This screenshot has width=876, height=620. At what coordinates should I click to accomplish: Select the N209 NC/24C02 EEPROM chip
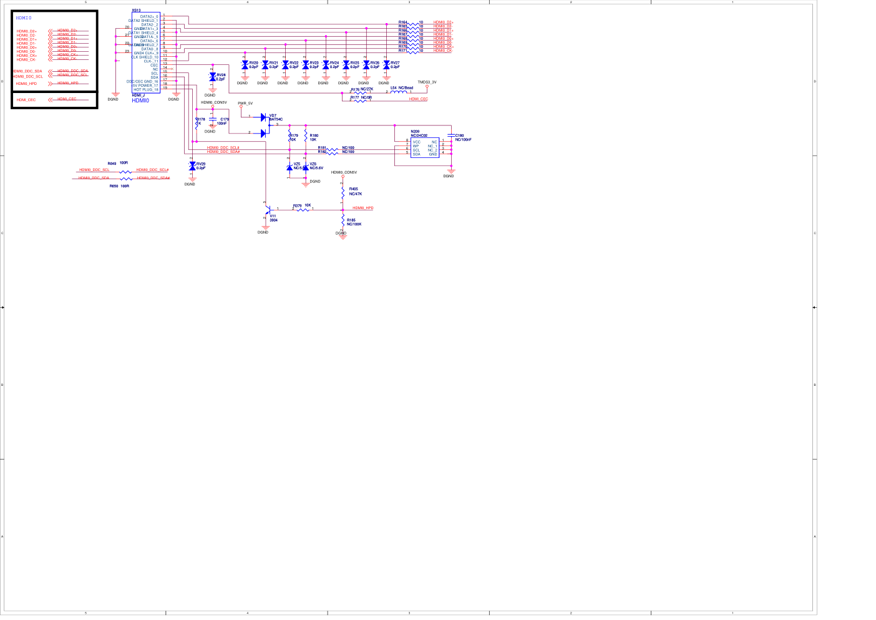[x=424, y=148]
